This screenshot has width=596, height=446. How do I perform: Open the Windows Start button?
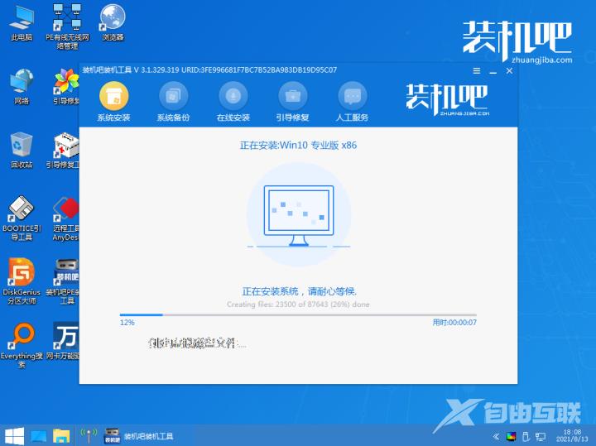[x=14, y=436]
